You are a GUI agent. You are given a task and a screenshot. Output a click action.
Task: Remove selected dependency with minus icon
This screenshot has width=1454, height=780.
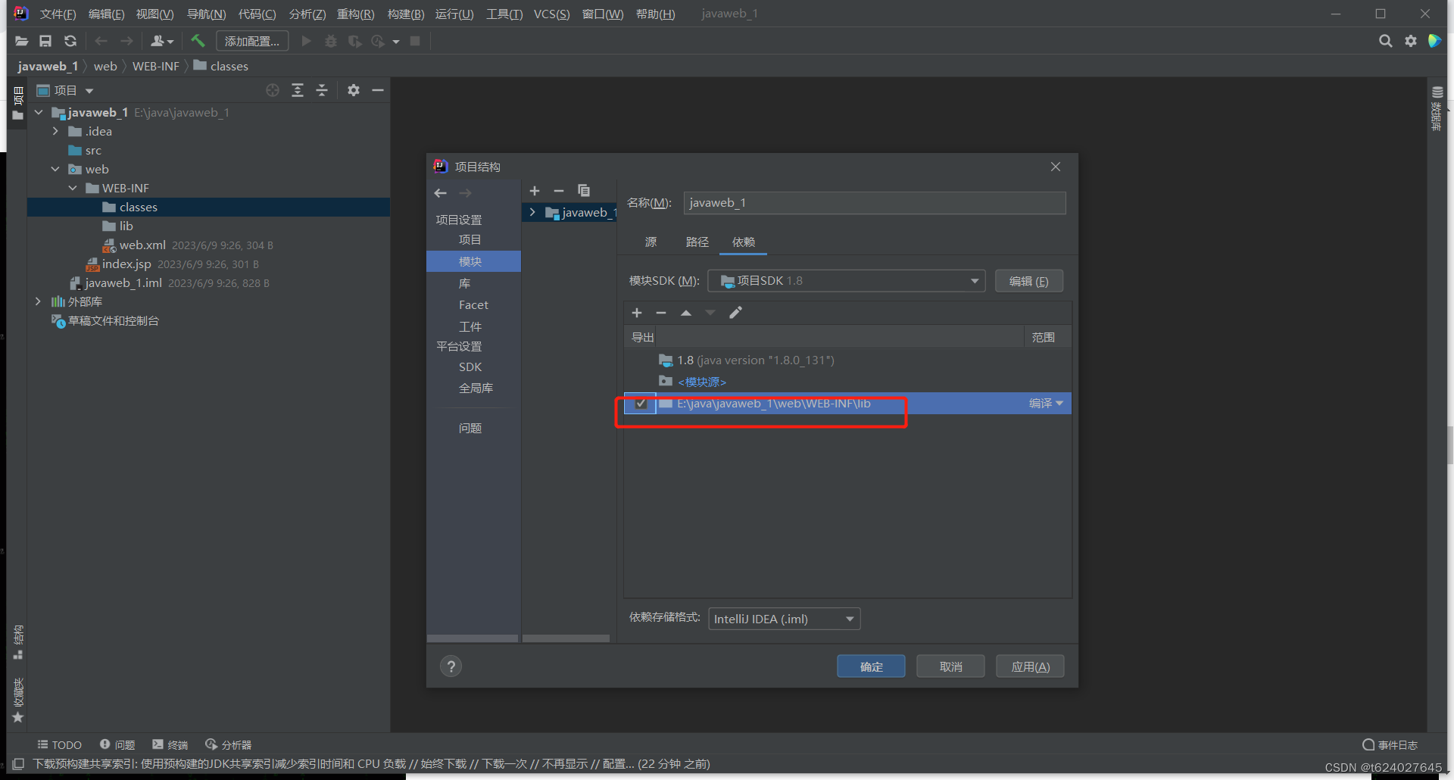pos(661,313)
